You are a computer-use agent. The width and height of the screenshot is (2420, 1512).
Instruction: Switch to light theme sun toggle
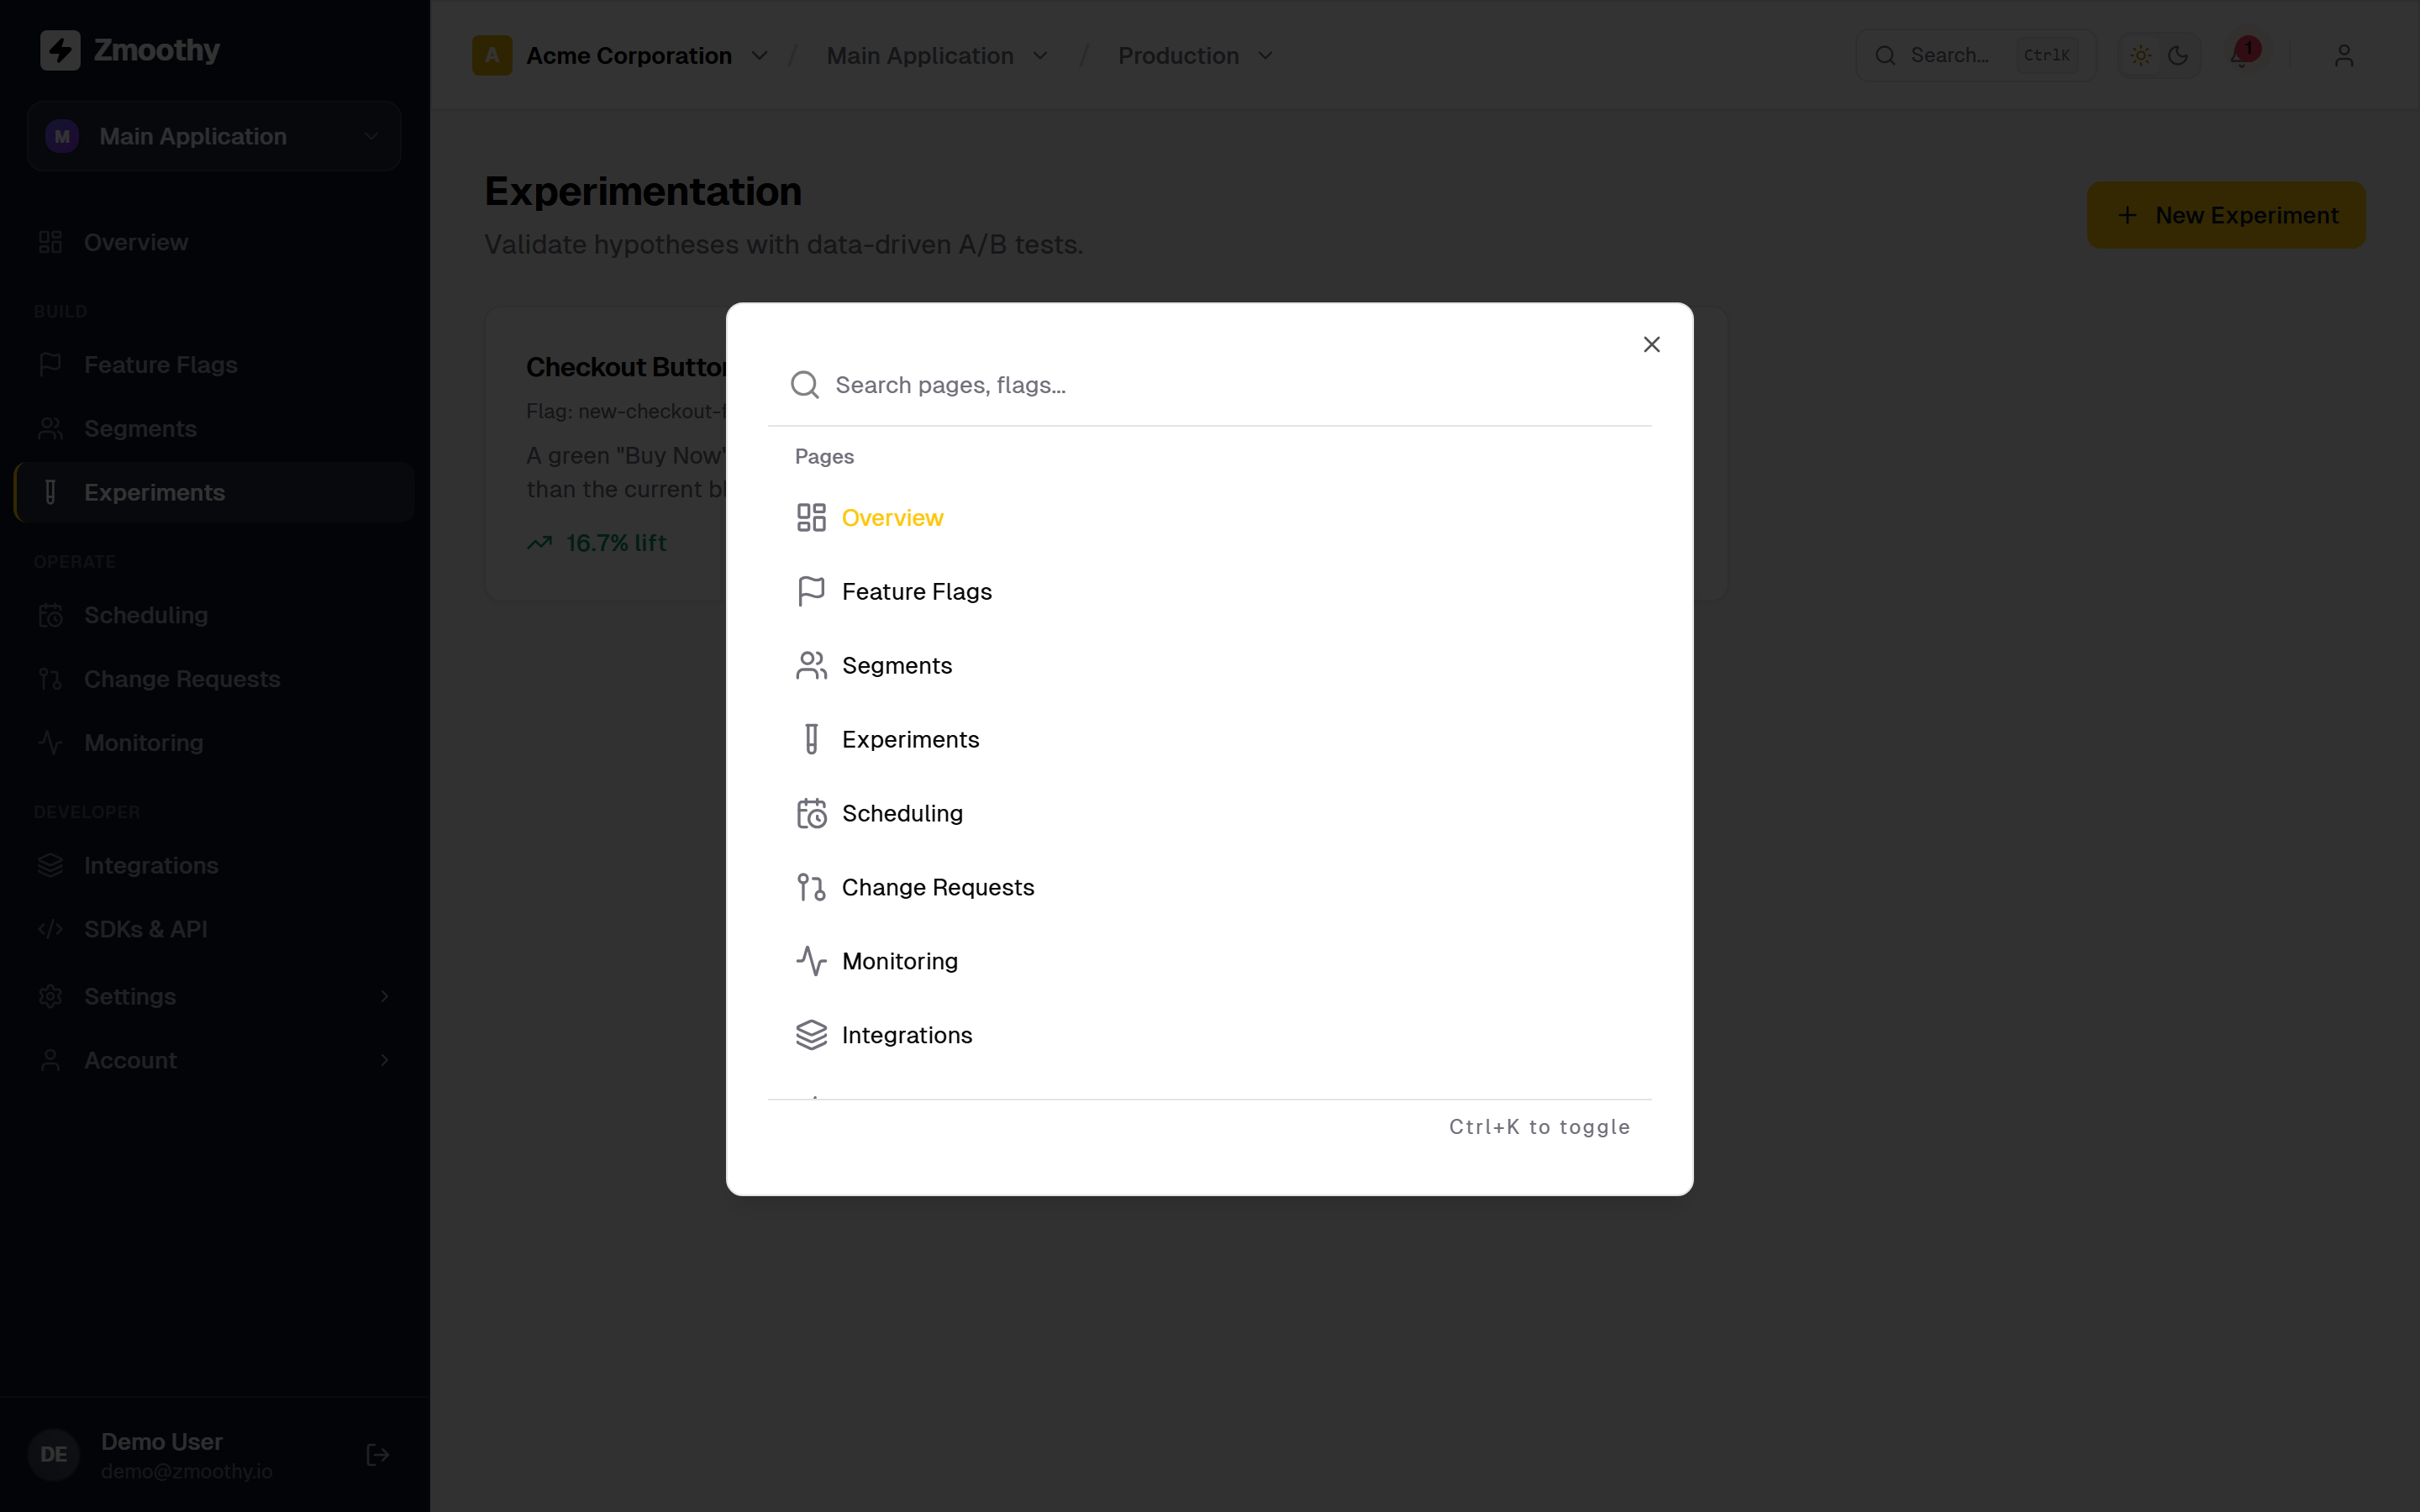point(2141,55)
